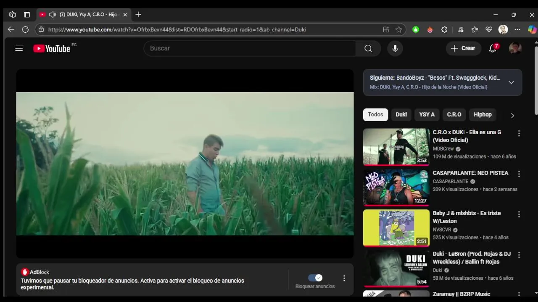Select the Hiphop filter chip
This screenshot has width=538, height=302.
pyautogui.click(x=483, y=115)
